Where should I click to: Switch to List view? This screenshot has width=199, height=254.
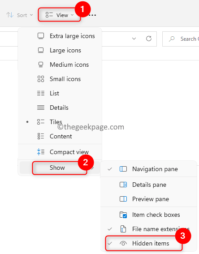(60, 93)
